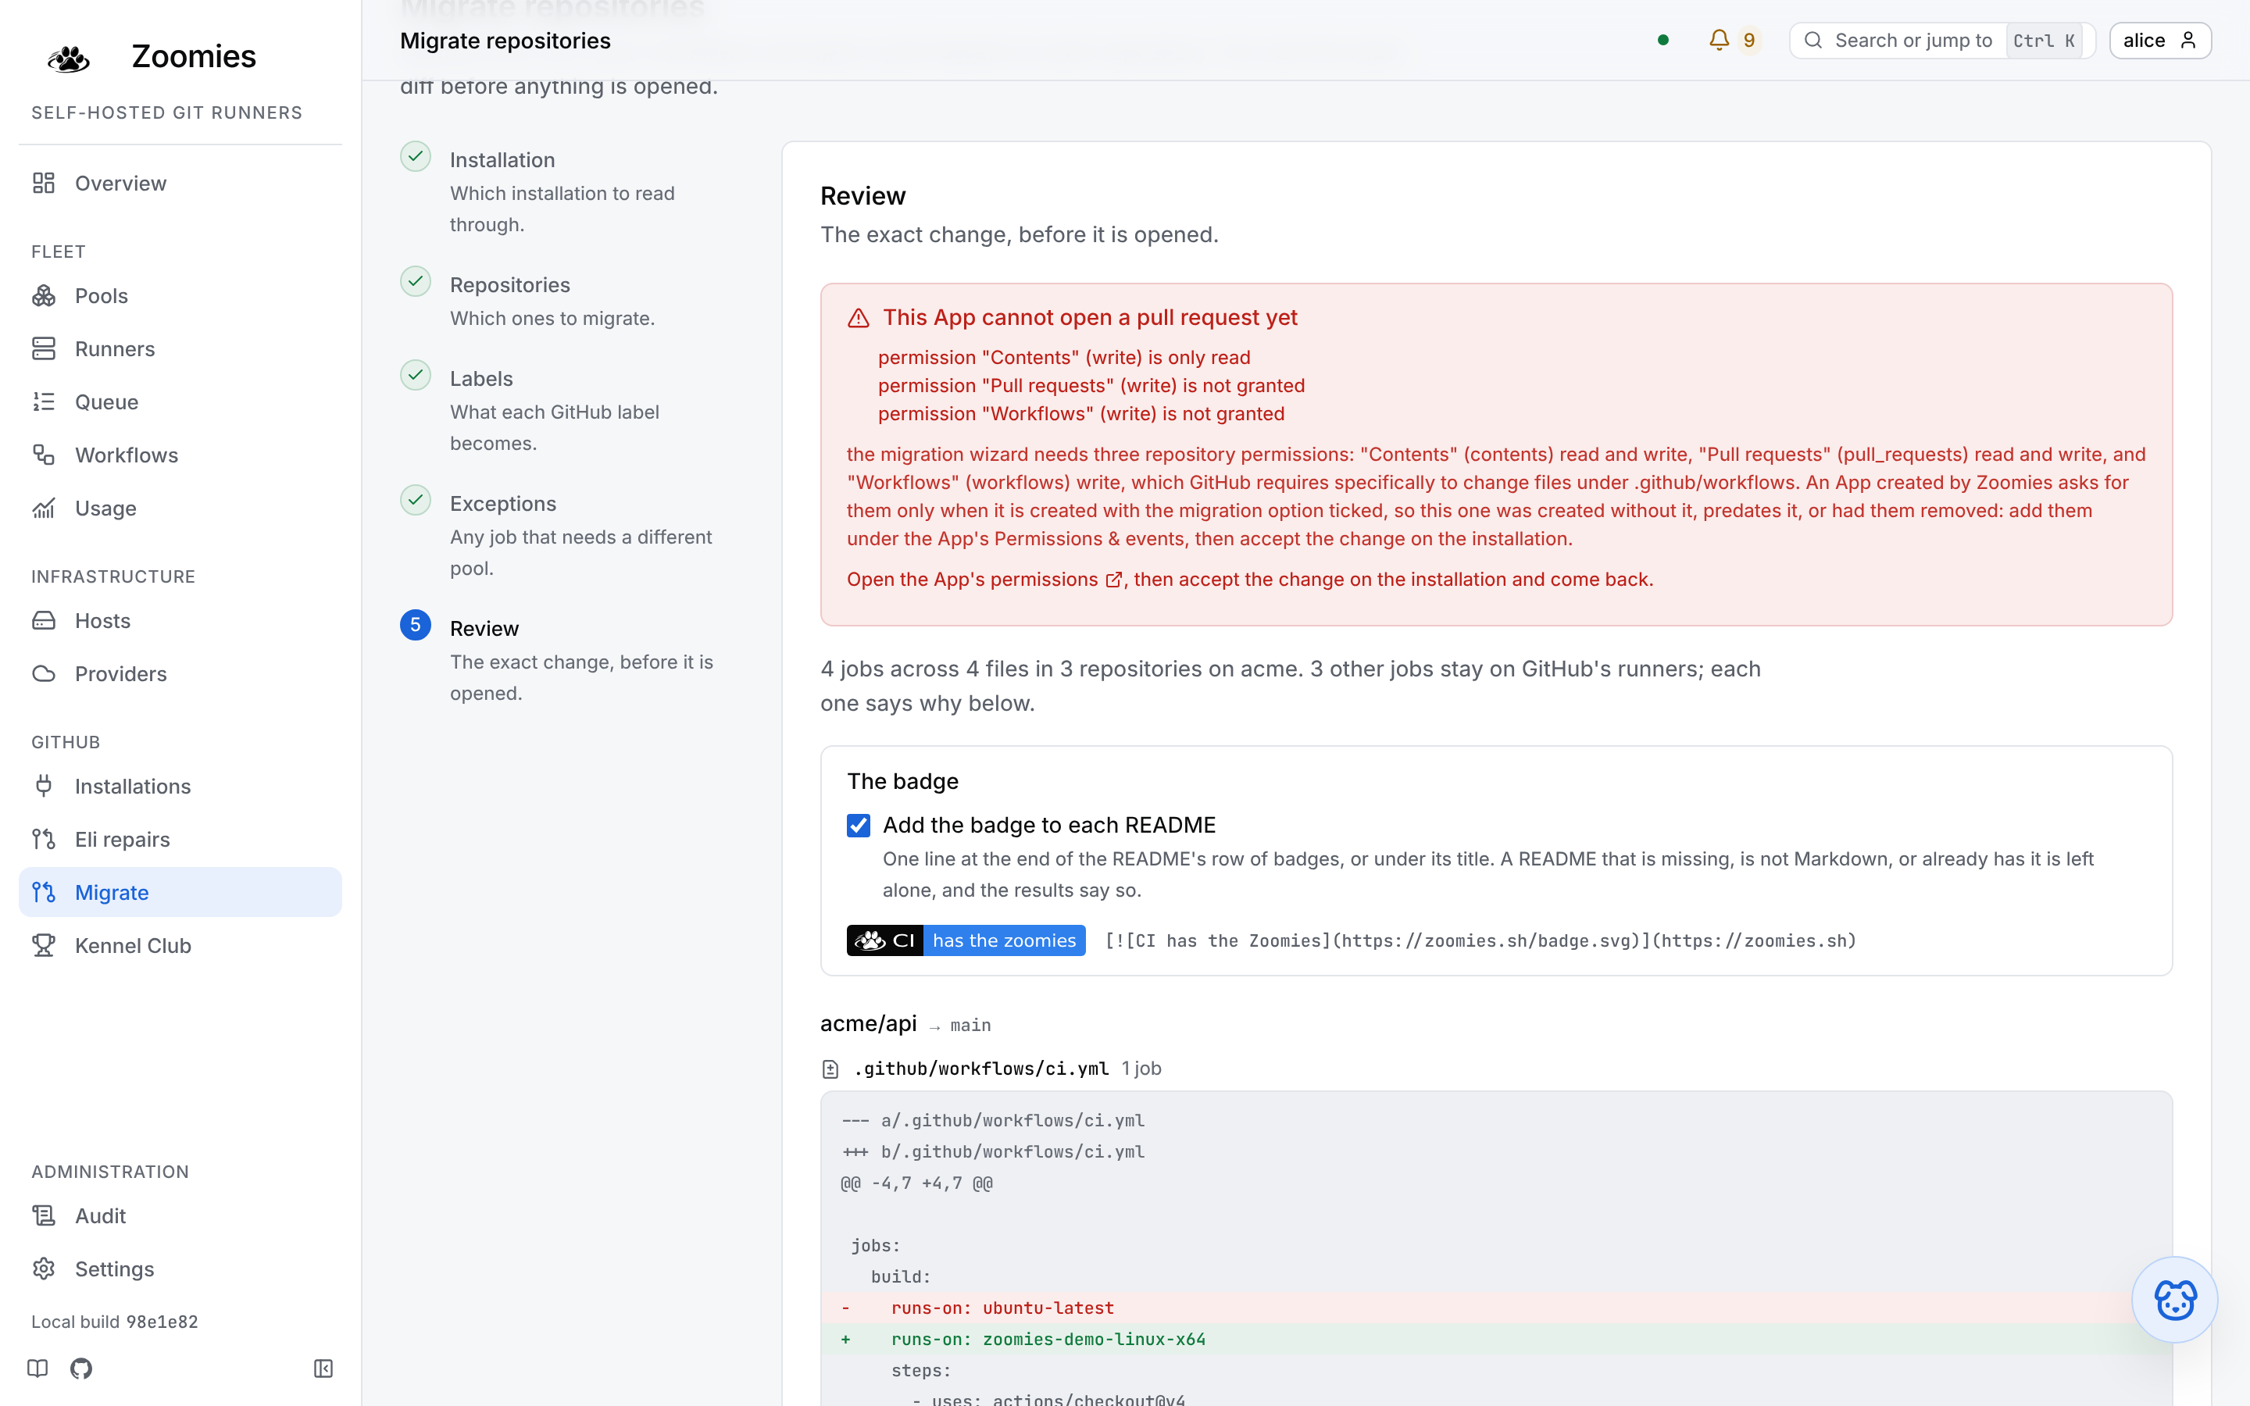2250x1406 pixels.
Task: Click the Eli repairs icon
Action: click(44, 839)
